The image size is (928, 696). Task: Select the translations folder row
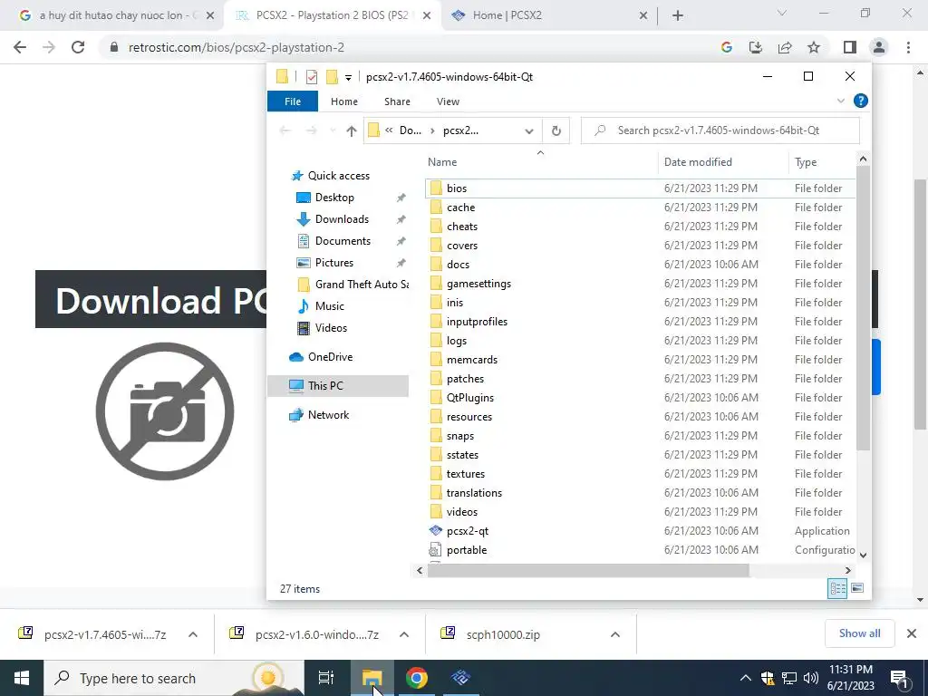click(640, 493)
